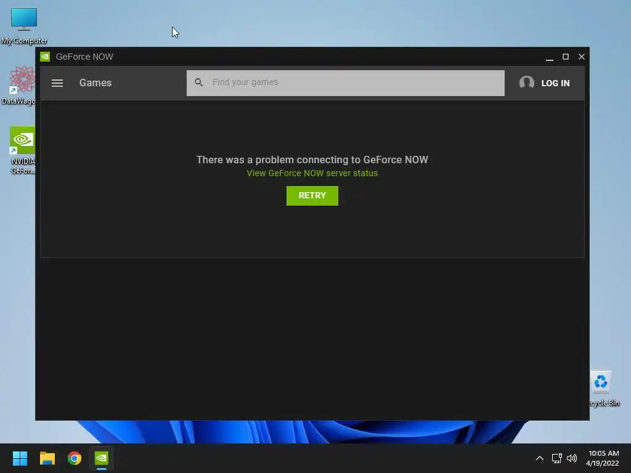Open the My Computer desktop icon

click(x=24, y=26)
